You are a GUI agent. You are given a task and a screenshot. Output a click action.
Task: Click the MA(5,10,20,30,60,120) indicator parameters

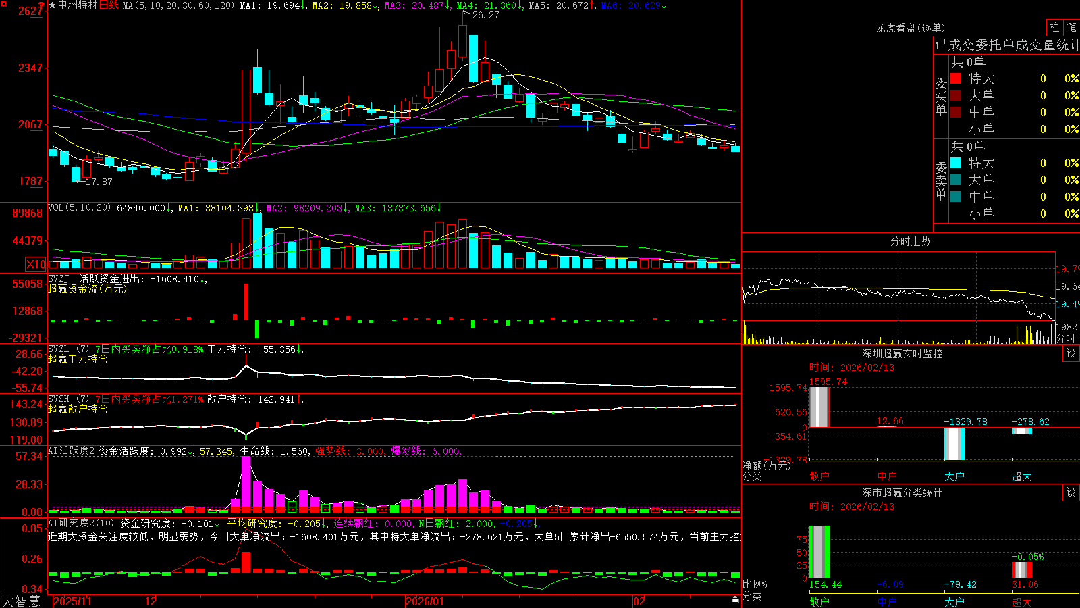click(x=178, y=5)
